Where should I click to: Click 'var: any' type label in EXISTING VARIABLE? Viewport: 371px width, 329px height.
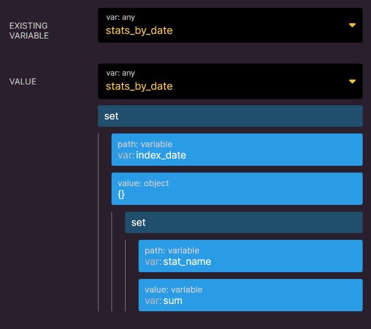tap(120, 17)
